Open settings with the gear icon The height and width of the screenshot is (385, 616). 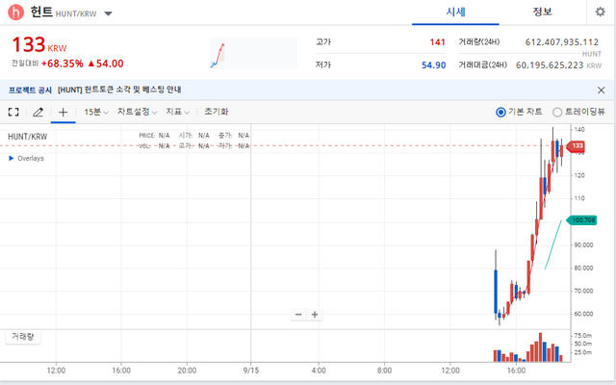tap(600, 12)
